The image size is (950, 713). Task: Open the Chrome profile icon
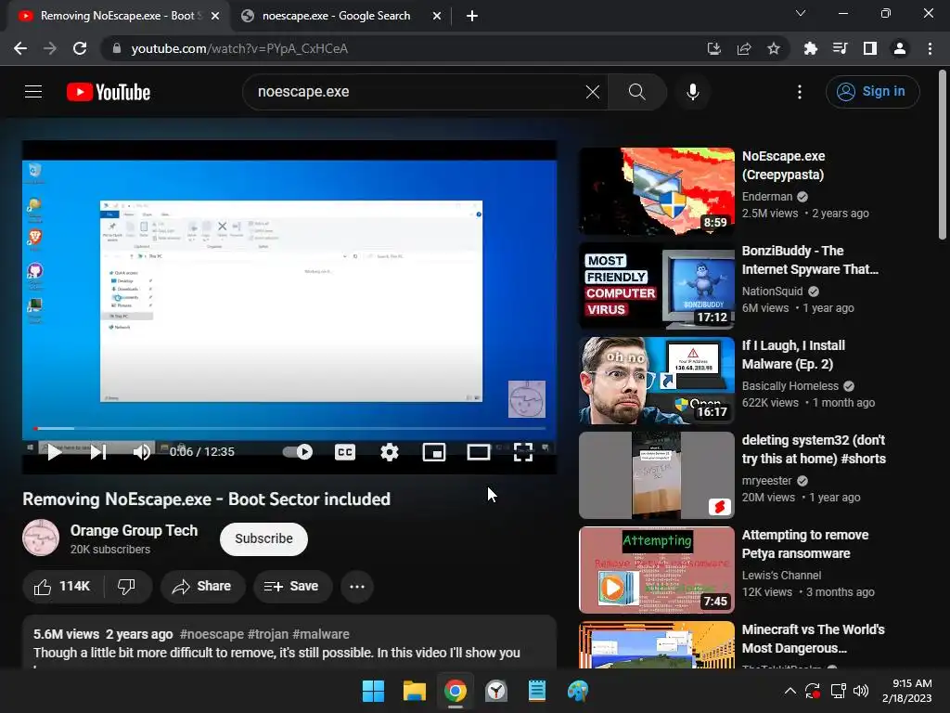pos(900,48)
